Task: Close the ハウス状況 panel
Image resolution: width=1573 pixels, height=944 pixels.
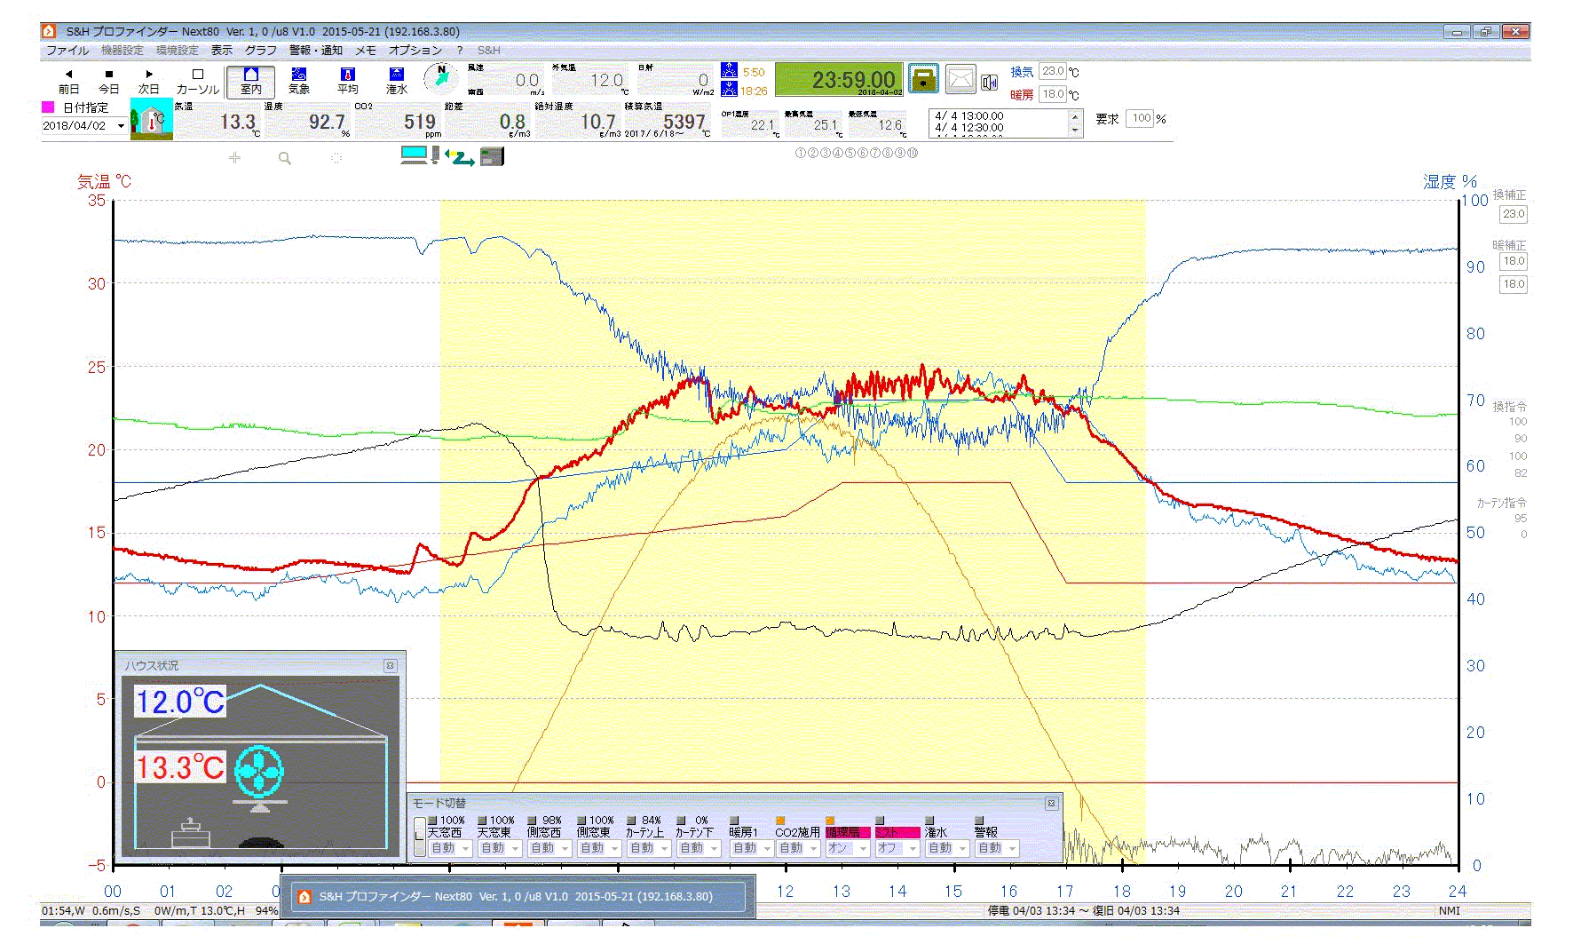Action: point(390,665)
